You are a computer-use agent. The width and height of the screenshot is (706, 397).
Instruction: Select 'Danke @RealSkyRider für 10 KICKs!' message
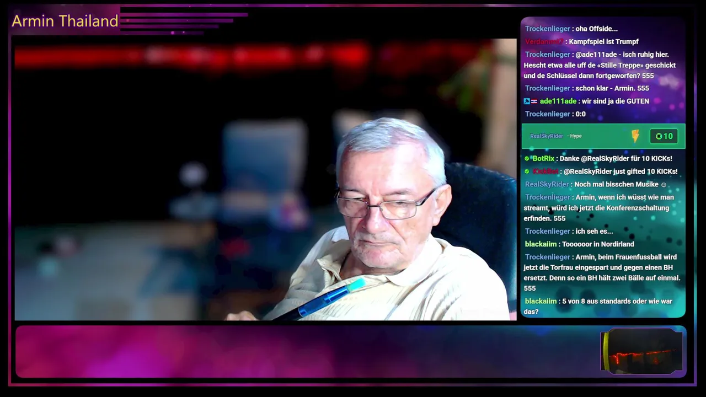click(616, 159)
